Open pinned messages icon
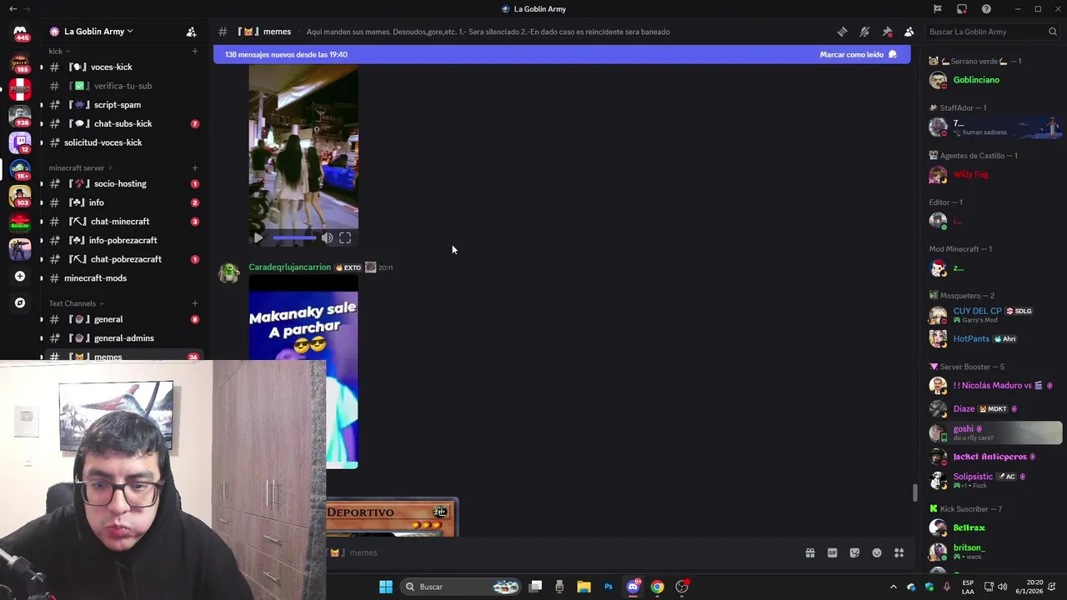The width and height of the screenshot is (1067, 600). (x=887, y=32)
